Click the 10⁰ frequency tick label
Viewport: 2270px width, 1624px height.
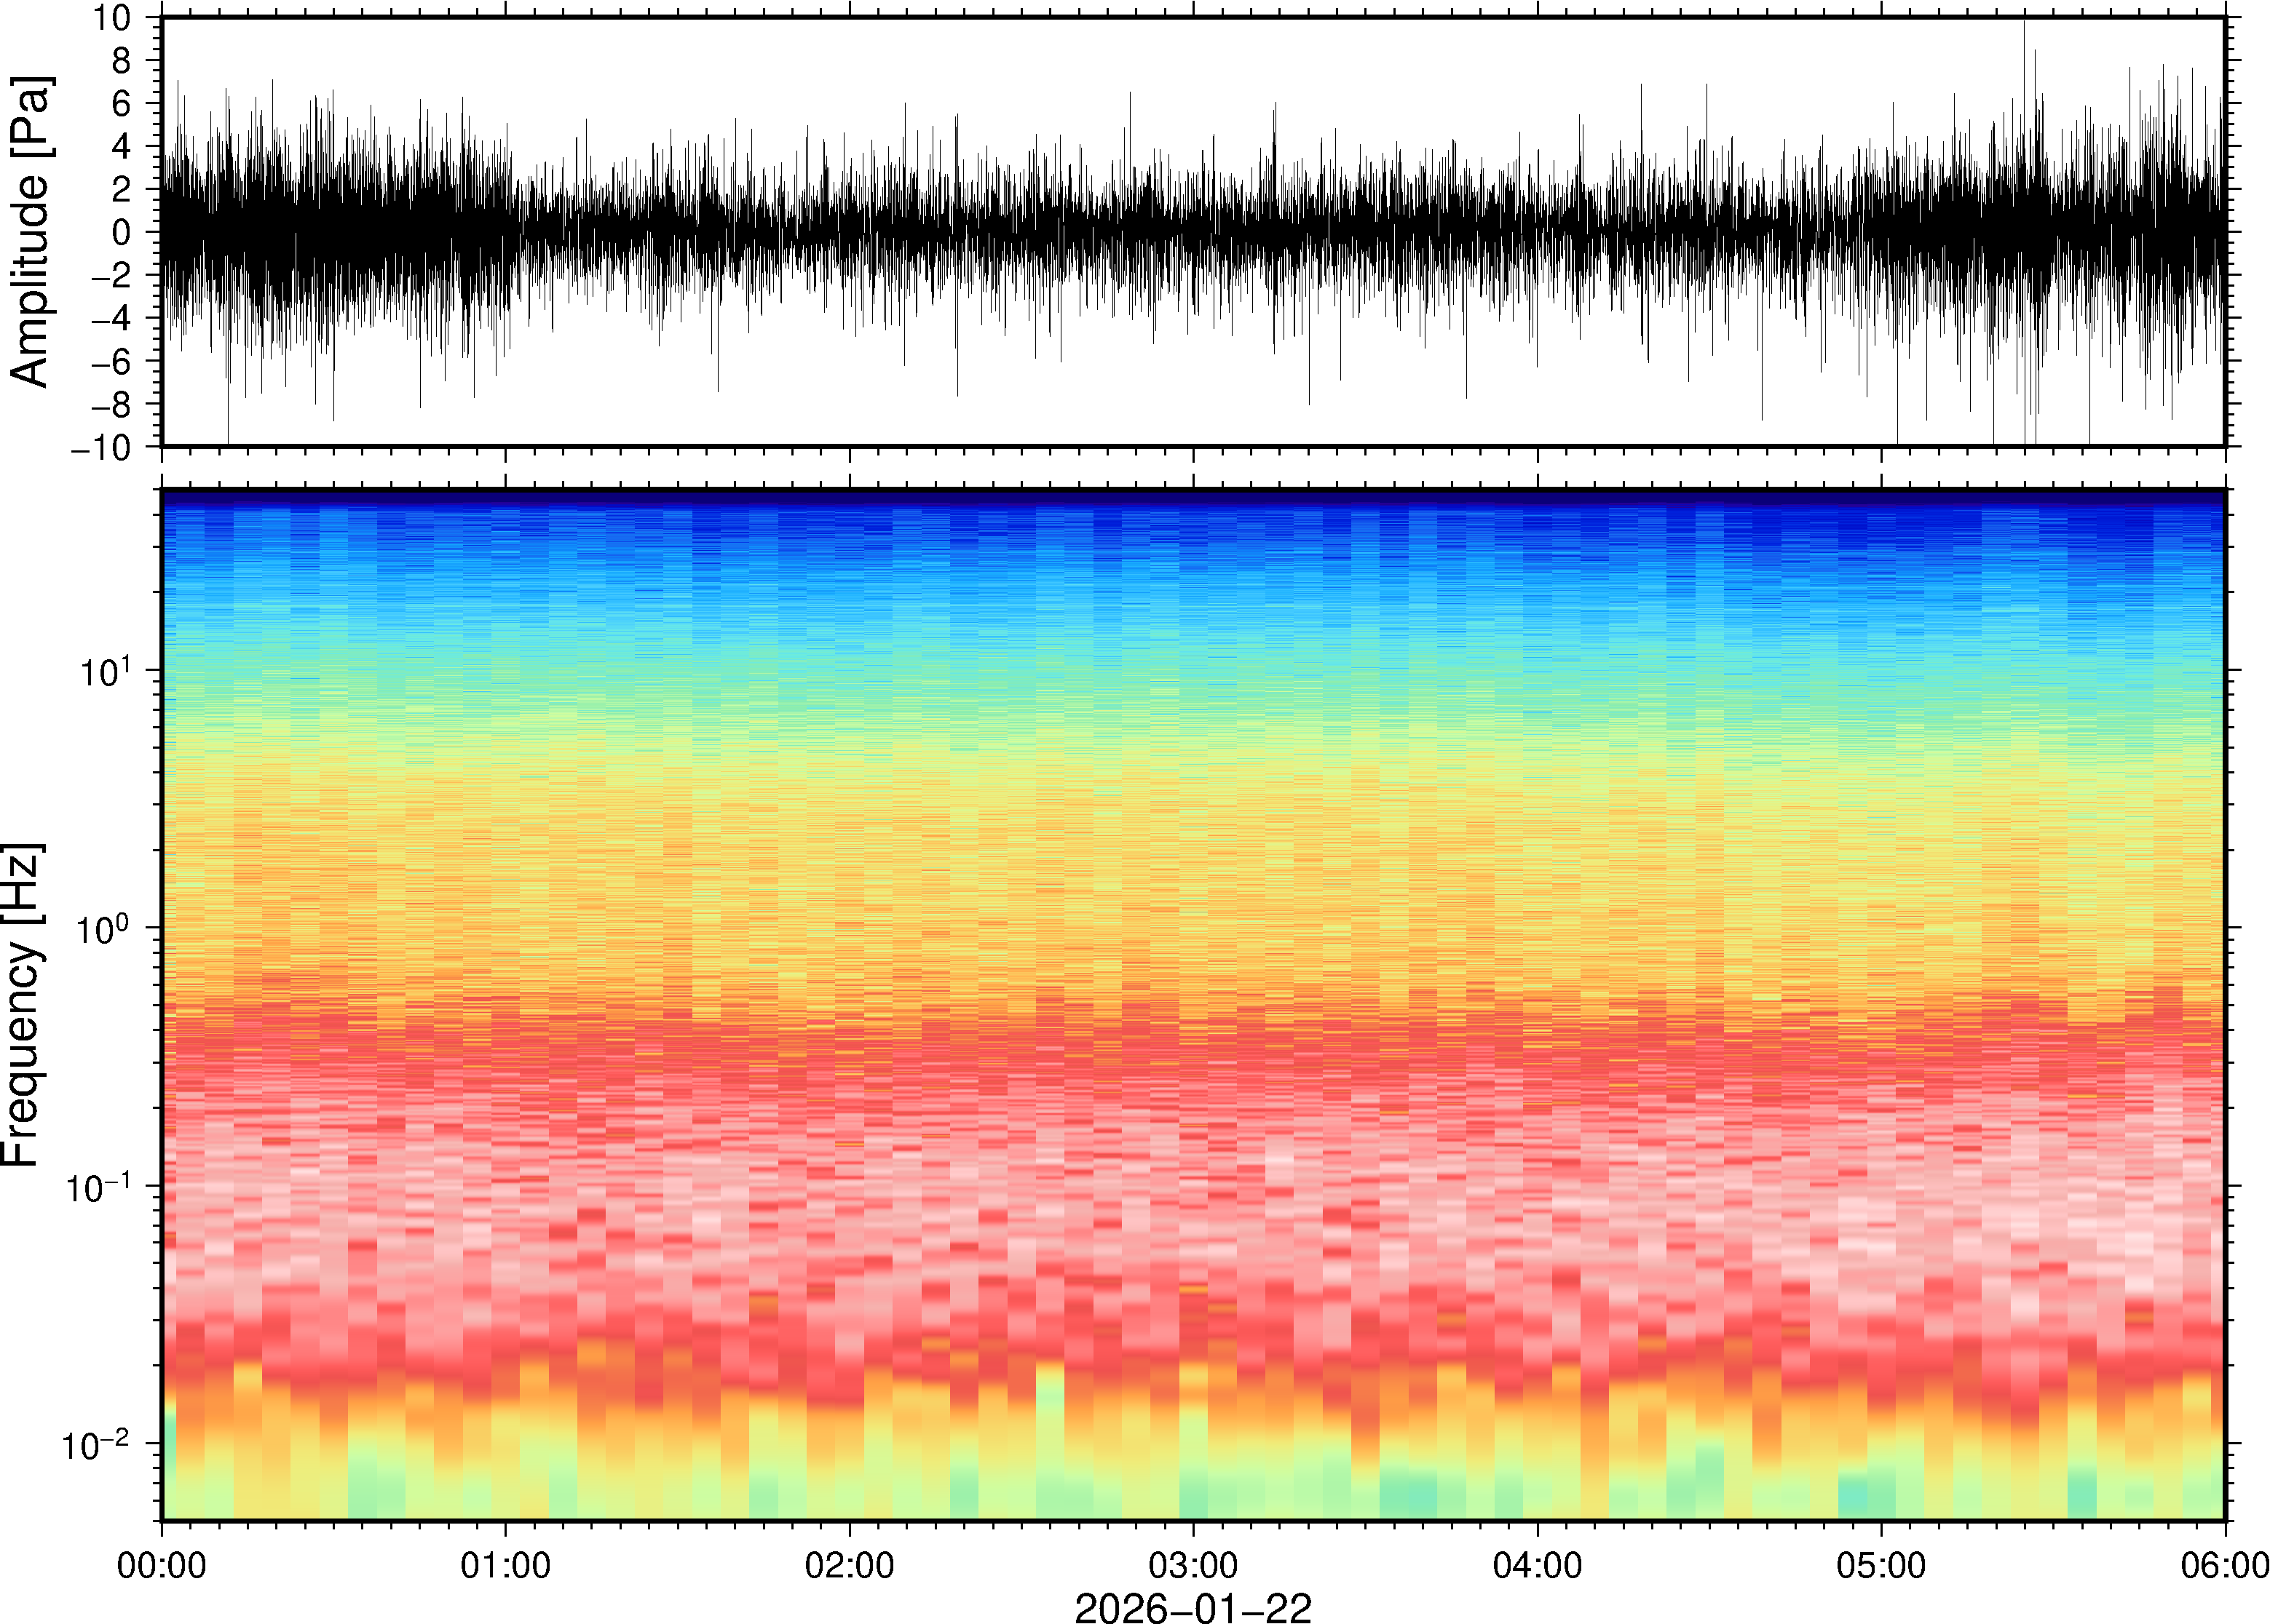[x=104, y=929]
